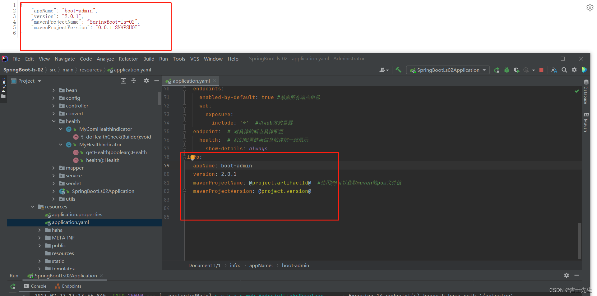Click the colorful plugin icon at the toolbar end

584,70
